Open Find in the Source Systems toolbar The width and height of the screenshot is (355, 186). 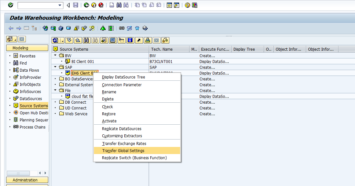pos(87,40)
